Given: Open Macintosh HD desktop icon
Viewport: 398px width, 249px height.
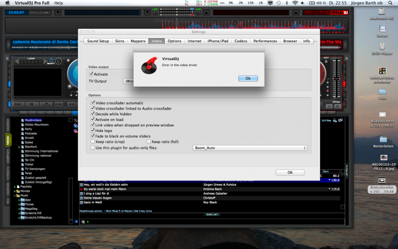Looking at the screenshot, I should coord(382,14).
